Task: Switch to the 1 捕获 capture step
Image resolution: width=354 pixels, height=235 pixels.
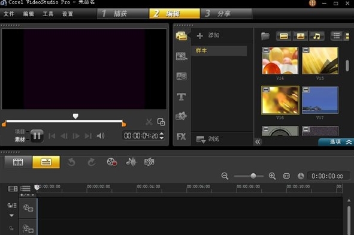Action: [x=123, y=14]
